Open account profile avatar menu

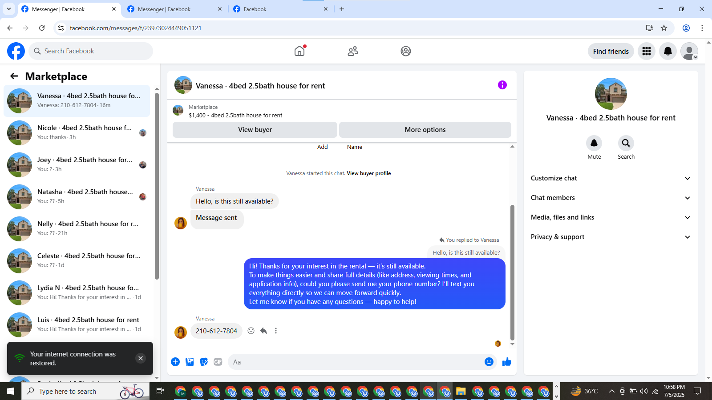click(689, 51)
